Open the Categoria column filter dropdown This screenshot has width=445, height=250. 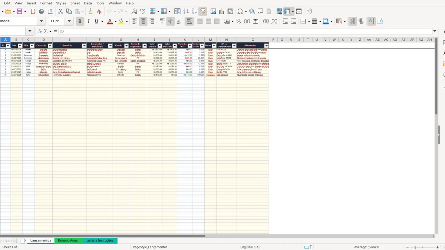50,46
